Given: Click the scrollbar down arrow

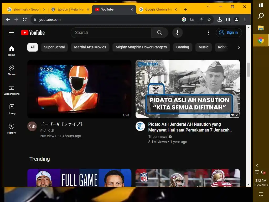Looking at the screenshot, I should 248,184.
